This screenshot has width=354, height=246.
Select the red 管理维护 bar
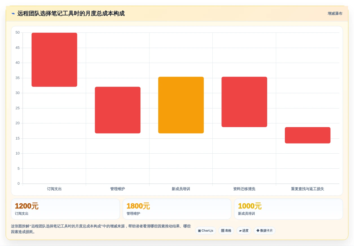[118, 110]
